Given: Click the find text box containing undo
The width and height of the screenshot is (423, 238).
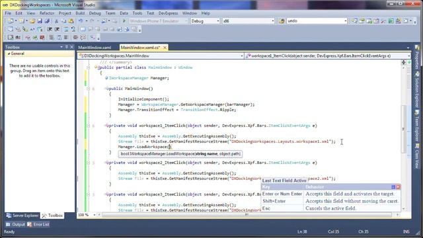Looking at the screenshot, I should tap(315, 20).
